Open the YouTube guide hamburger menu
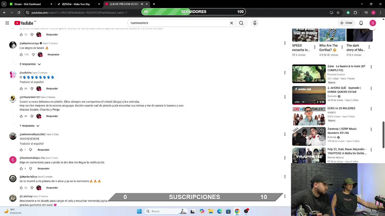This screenshot has height=216, width=385. (7, 23)
